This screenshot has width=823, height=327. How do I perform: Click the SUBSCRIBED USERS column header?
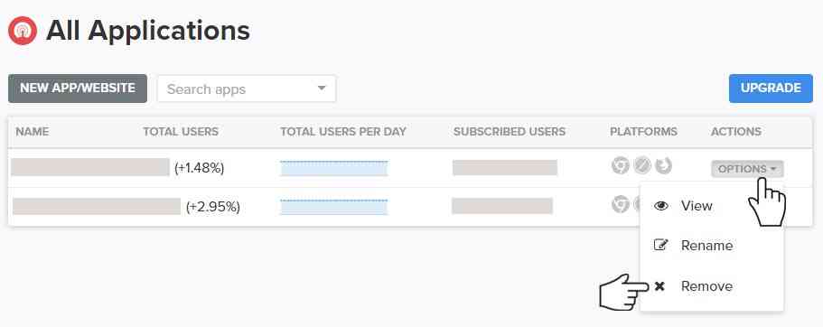coord(510,132)
